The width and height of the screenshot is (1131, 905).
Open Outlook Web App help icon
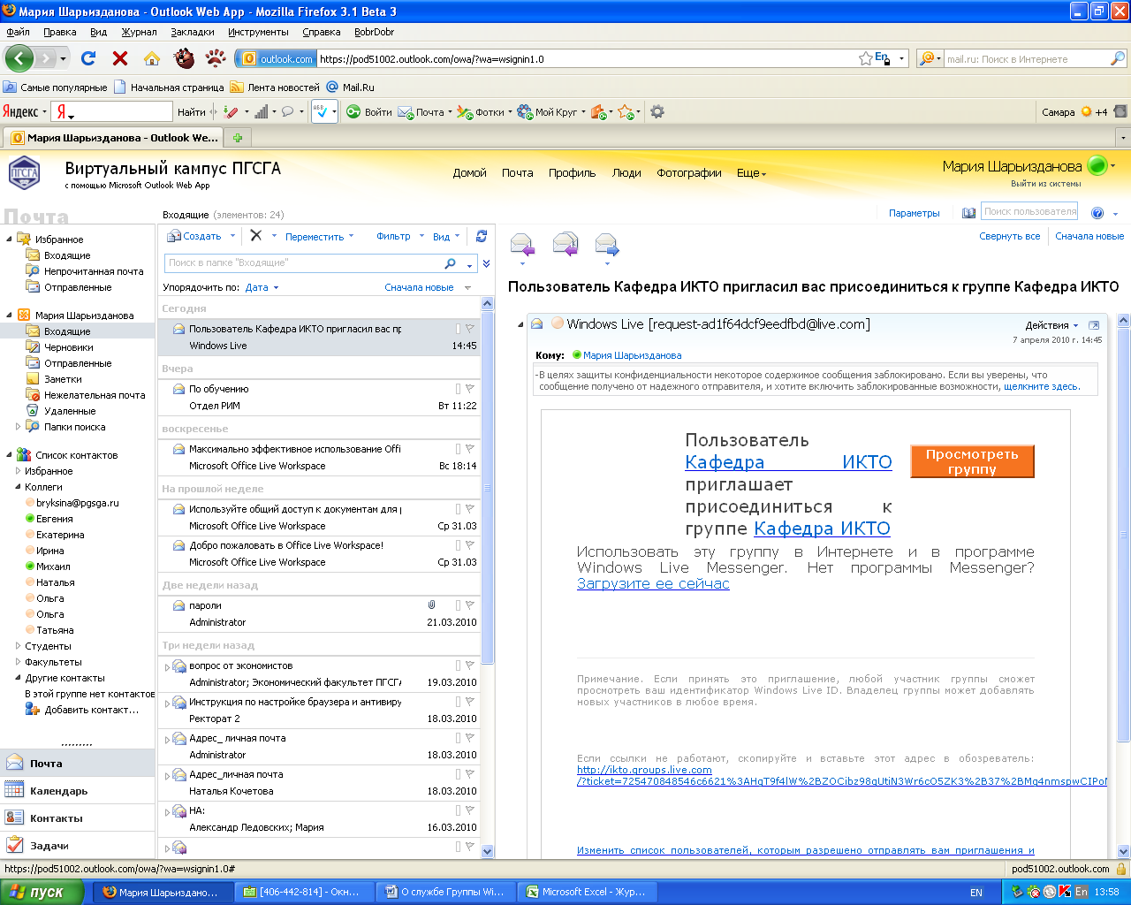click(x=1097, y=213)
